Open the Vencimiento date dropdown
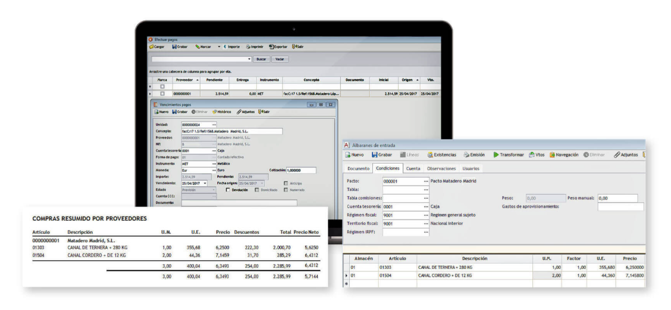 [x=205, y=183]
